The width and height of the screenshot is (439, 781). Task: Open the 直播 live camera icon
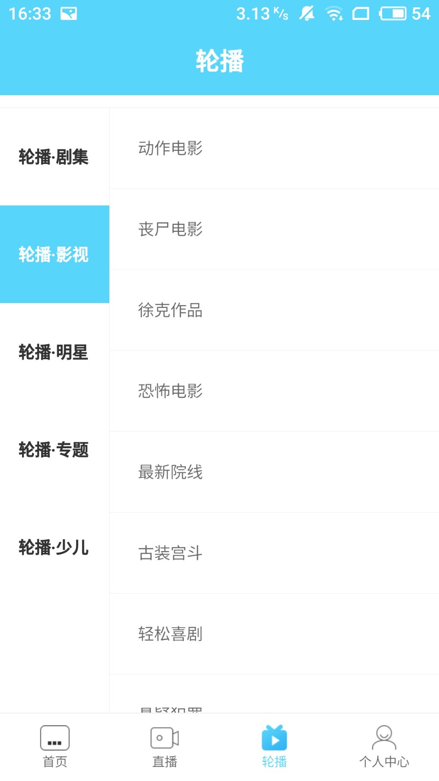click(165, 738)
